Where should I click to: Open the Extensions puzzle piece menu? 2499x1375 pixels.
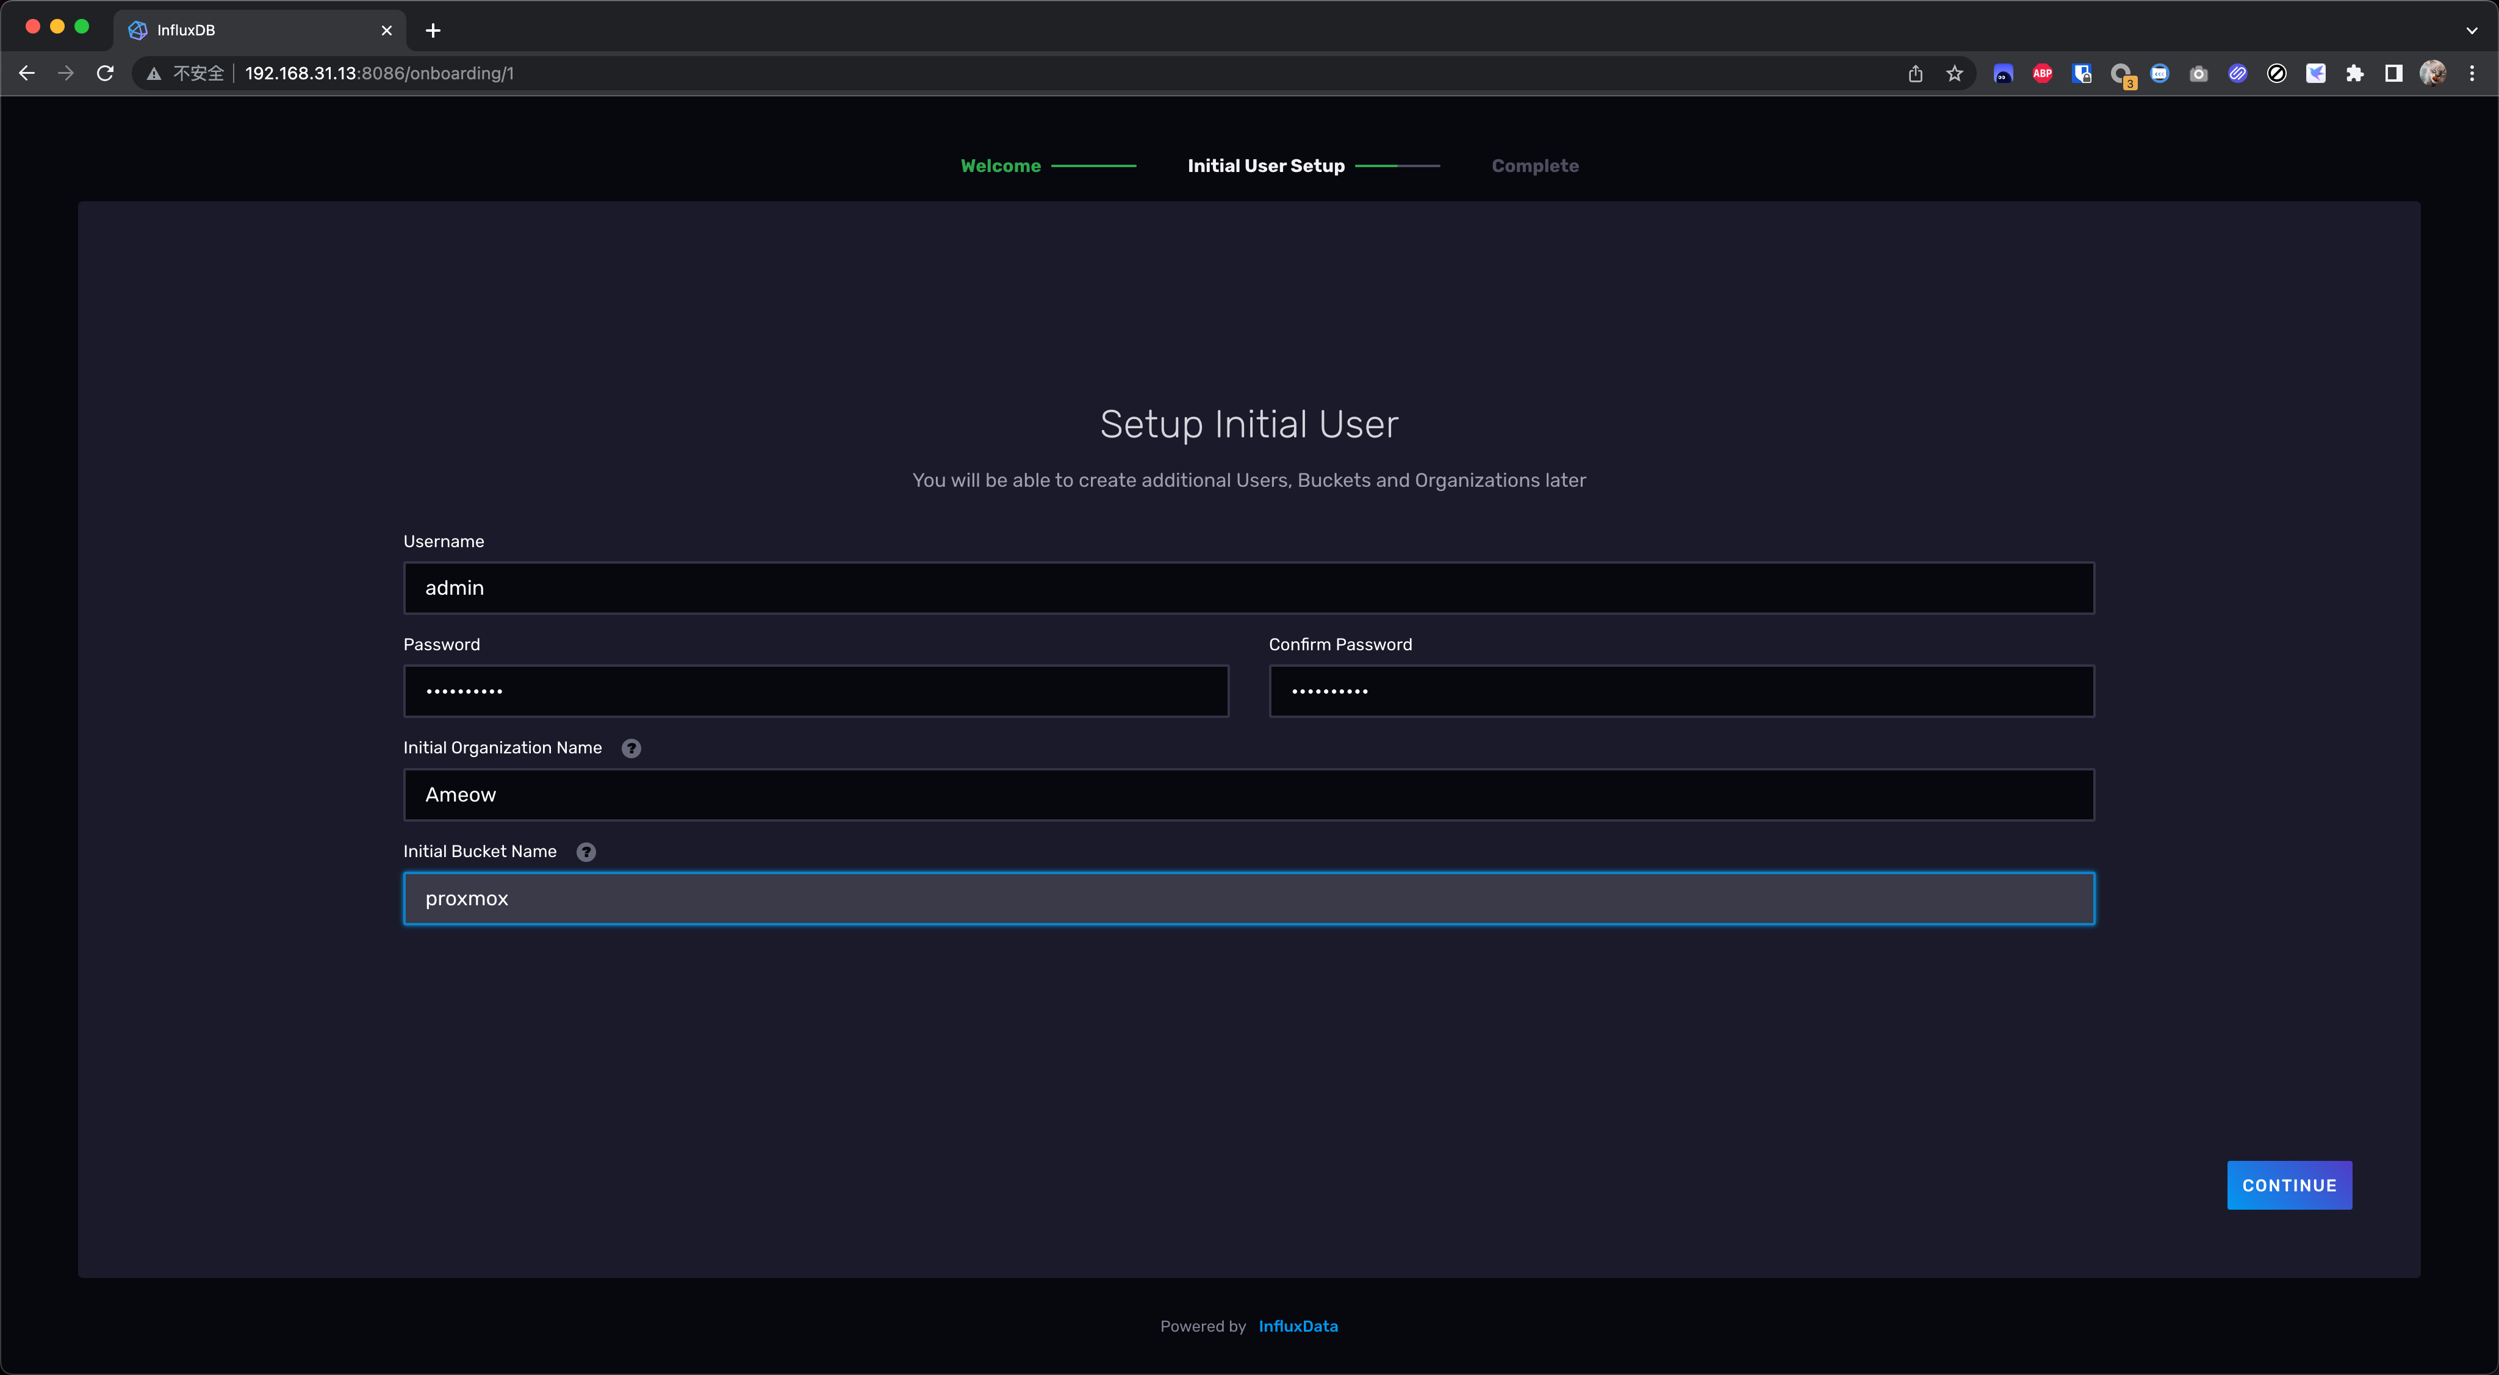[x=2354, y=73]
